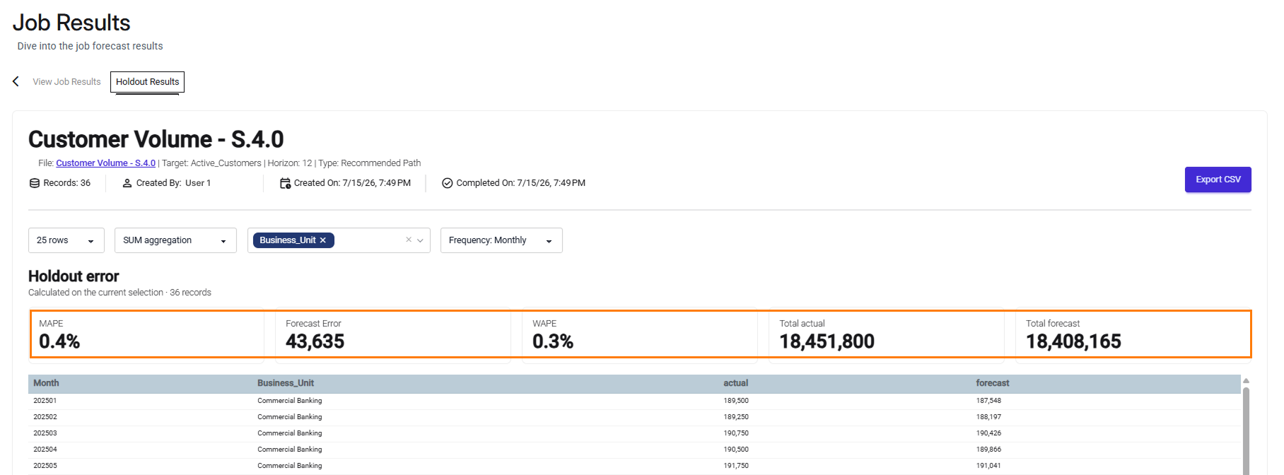Viewport: 1284px width, 475px height.
Task: Click the 202501 month cell
Action: (x=45, y=401)
